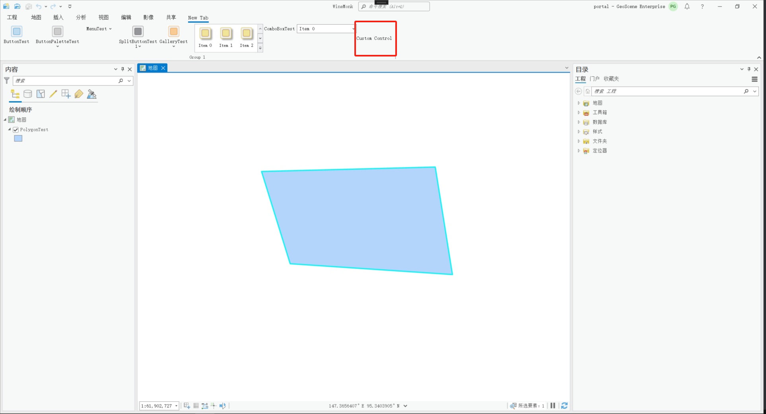Select List By Perspective Imagery icon
The height and width of the screenshot is (414, 766).
pos(92,94)
